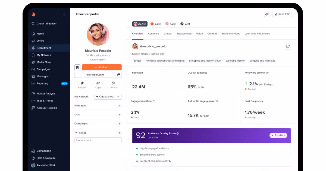Click the orange Add to... button
Screen dimensions: 326x171
(102, 67)
